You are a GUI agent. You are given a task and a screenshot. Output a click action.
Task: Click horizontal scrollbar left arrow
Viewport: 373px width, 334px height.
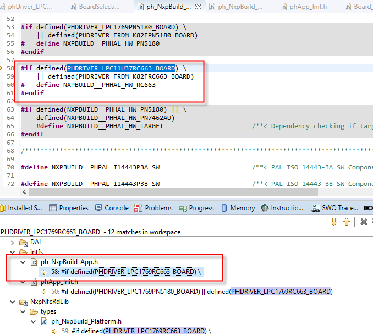[24, 191]
